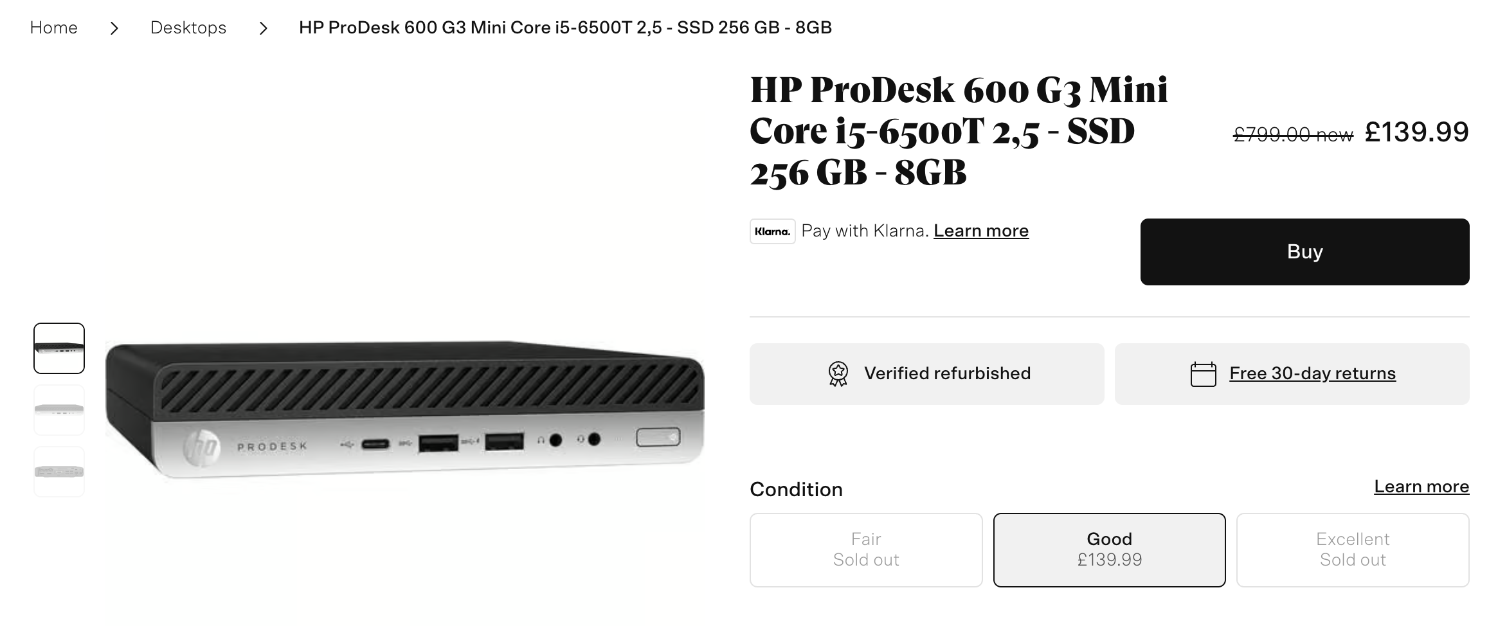Open the Desktops breadcrumb category
This screenshot has height=626, width=1507.
point(188,28)
